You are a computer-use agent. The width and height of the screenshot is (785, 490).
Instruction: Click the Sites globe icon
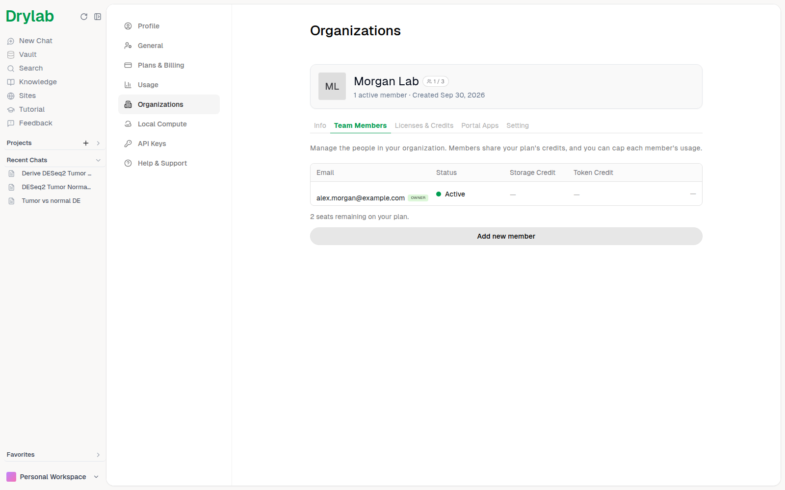point(11,96)
